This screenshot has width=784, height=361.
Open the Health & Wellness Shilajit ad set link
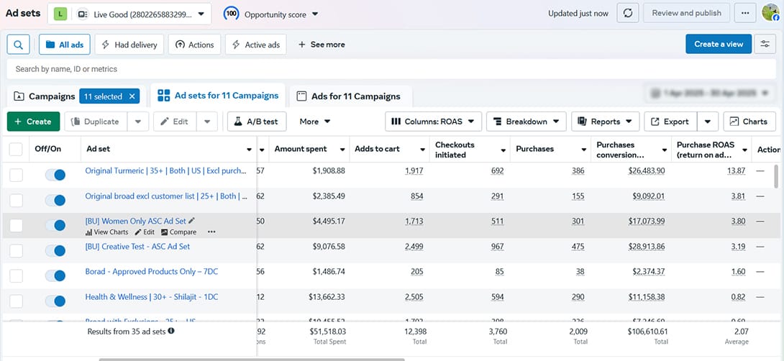coord(152,296)
